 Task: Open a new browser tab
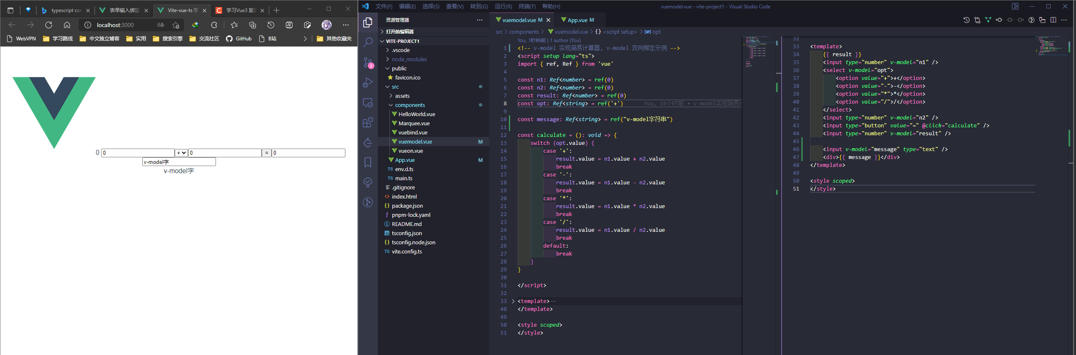click(x=277, y=10)
